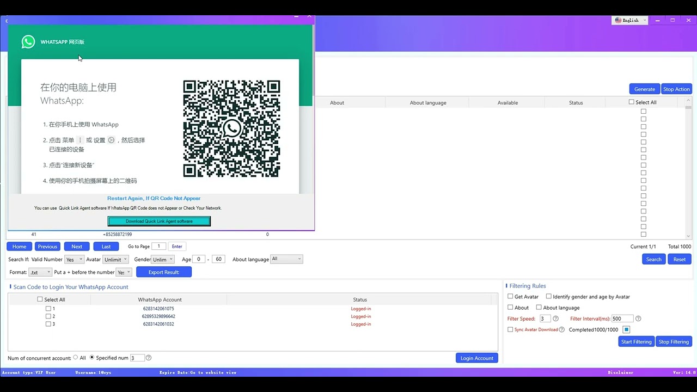697x392 pixels.
Task: Click the Filter Interval(ms) input field
Action: tap(622, 318)
